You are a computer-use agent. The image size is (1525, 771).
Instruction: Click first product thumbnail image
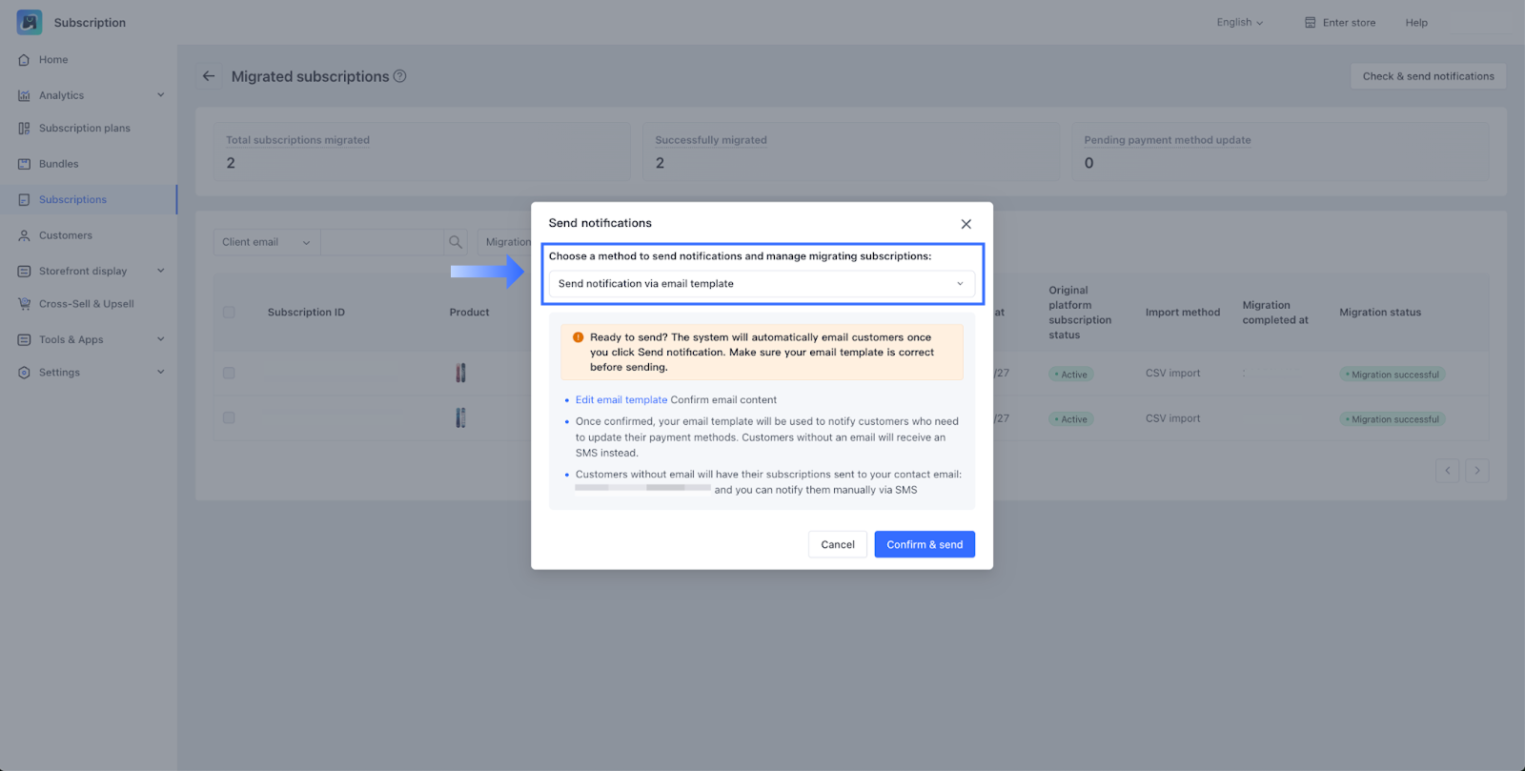[460, 374]
